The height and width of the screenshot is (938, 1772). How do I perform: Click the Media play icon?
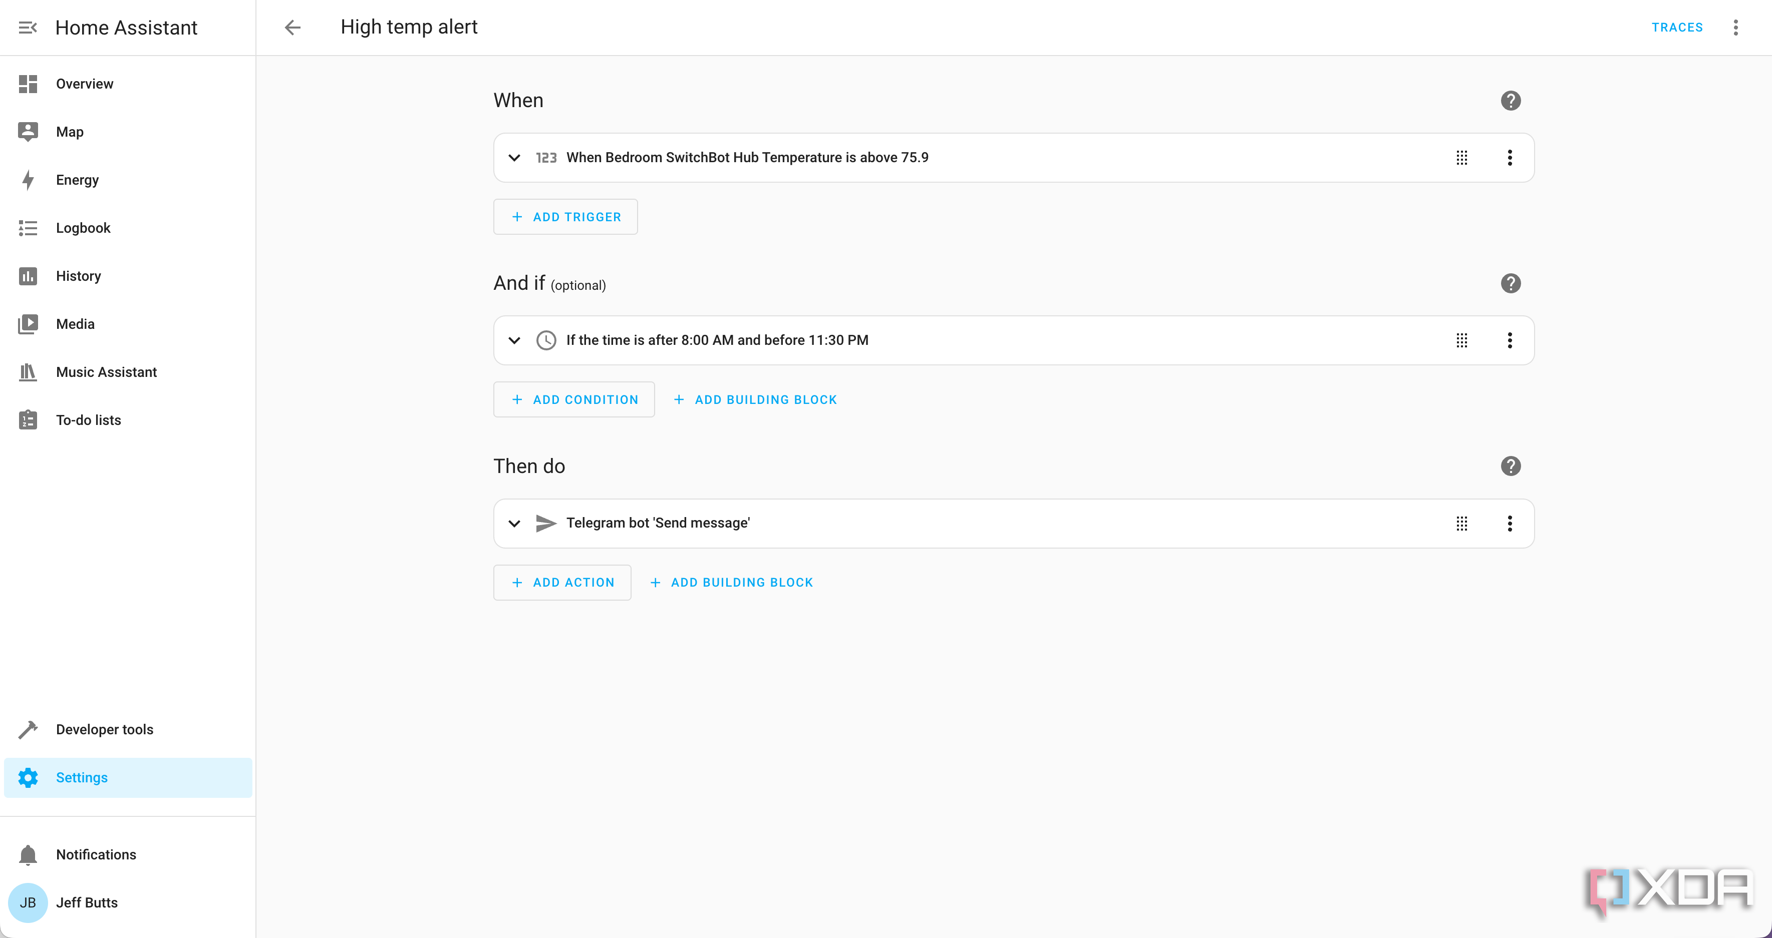point(28,324)
